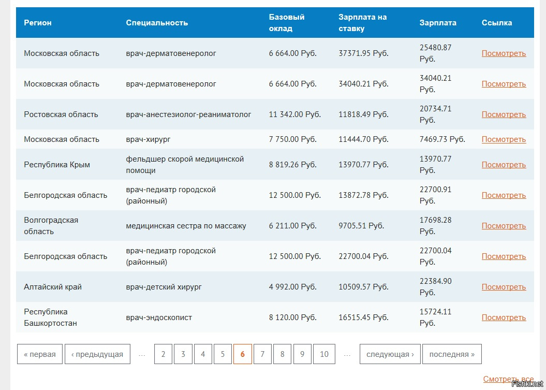Click the Регион column header
The height and width of the screenshot is (390, 546).
[38, 23]
